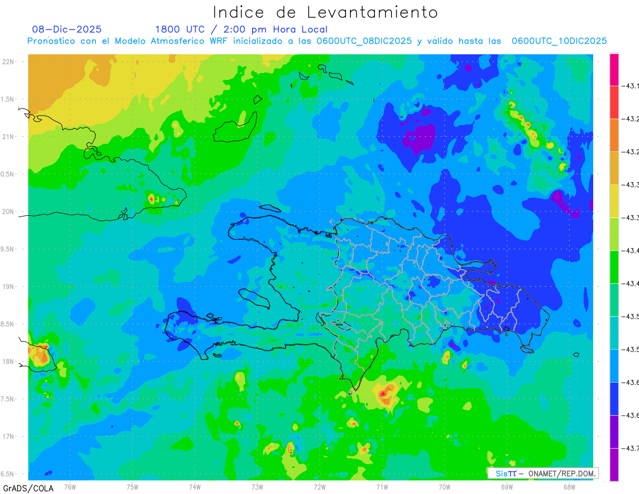This screenshot has height=494, width=639.
Task: Click the "19N" latitude label
Action: pos(9,286)
